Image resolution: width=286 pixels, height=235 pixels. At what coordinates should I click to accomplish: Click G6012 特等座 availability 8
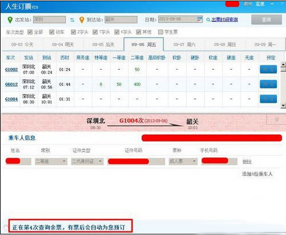(x=101, y=84)
